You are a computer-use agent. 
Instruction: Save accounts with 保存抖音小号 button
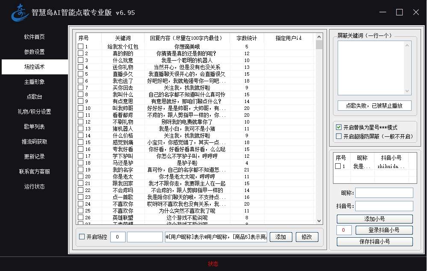(374, 242)
